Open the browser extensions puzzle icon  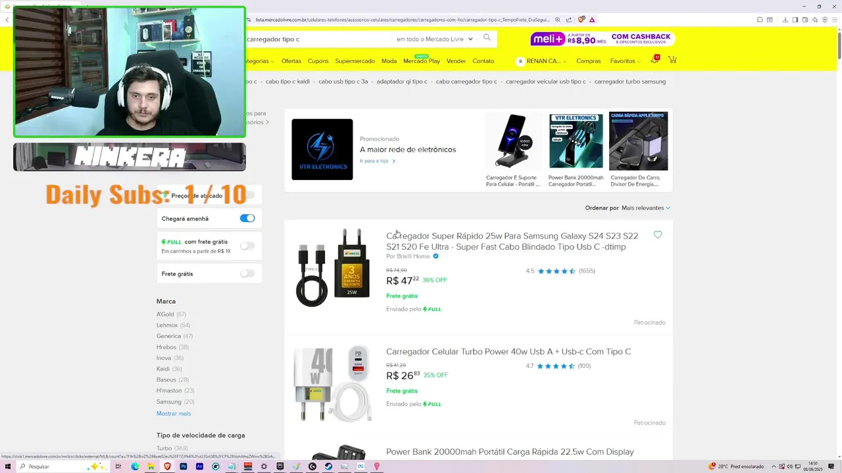pos(760,20)
